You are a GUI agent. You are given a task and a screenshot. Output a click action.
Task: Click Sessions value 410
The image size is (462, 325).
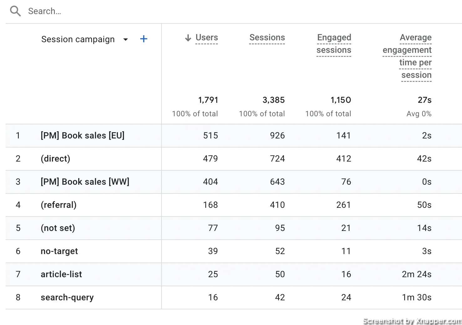[278, 205]
